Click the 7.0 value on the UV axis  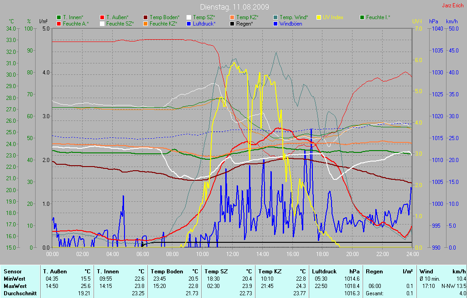[419, 29]
